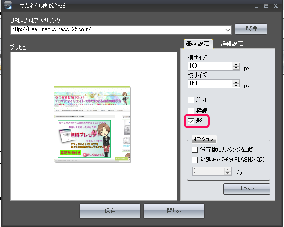Toggle the 枠線 border checkbox

tap(191, 111)
